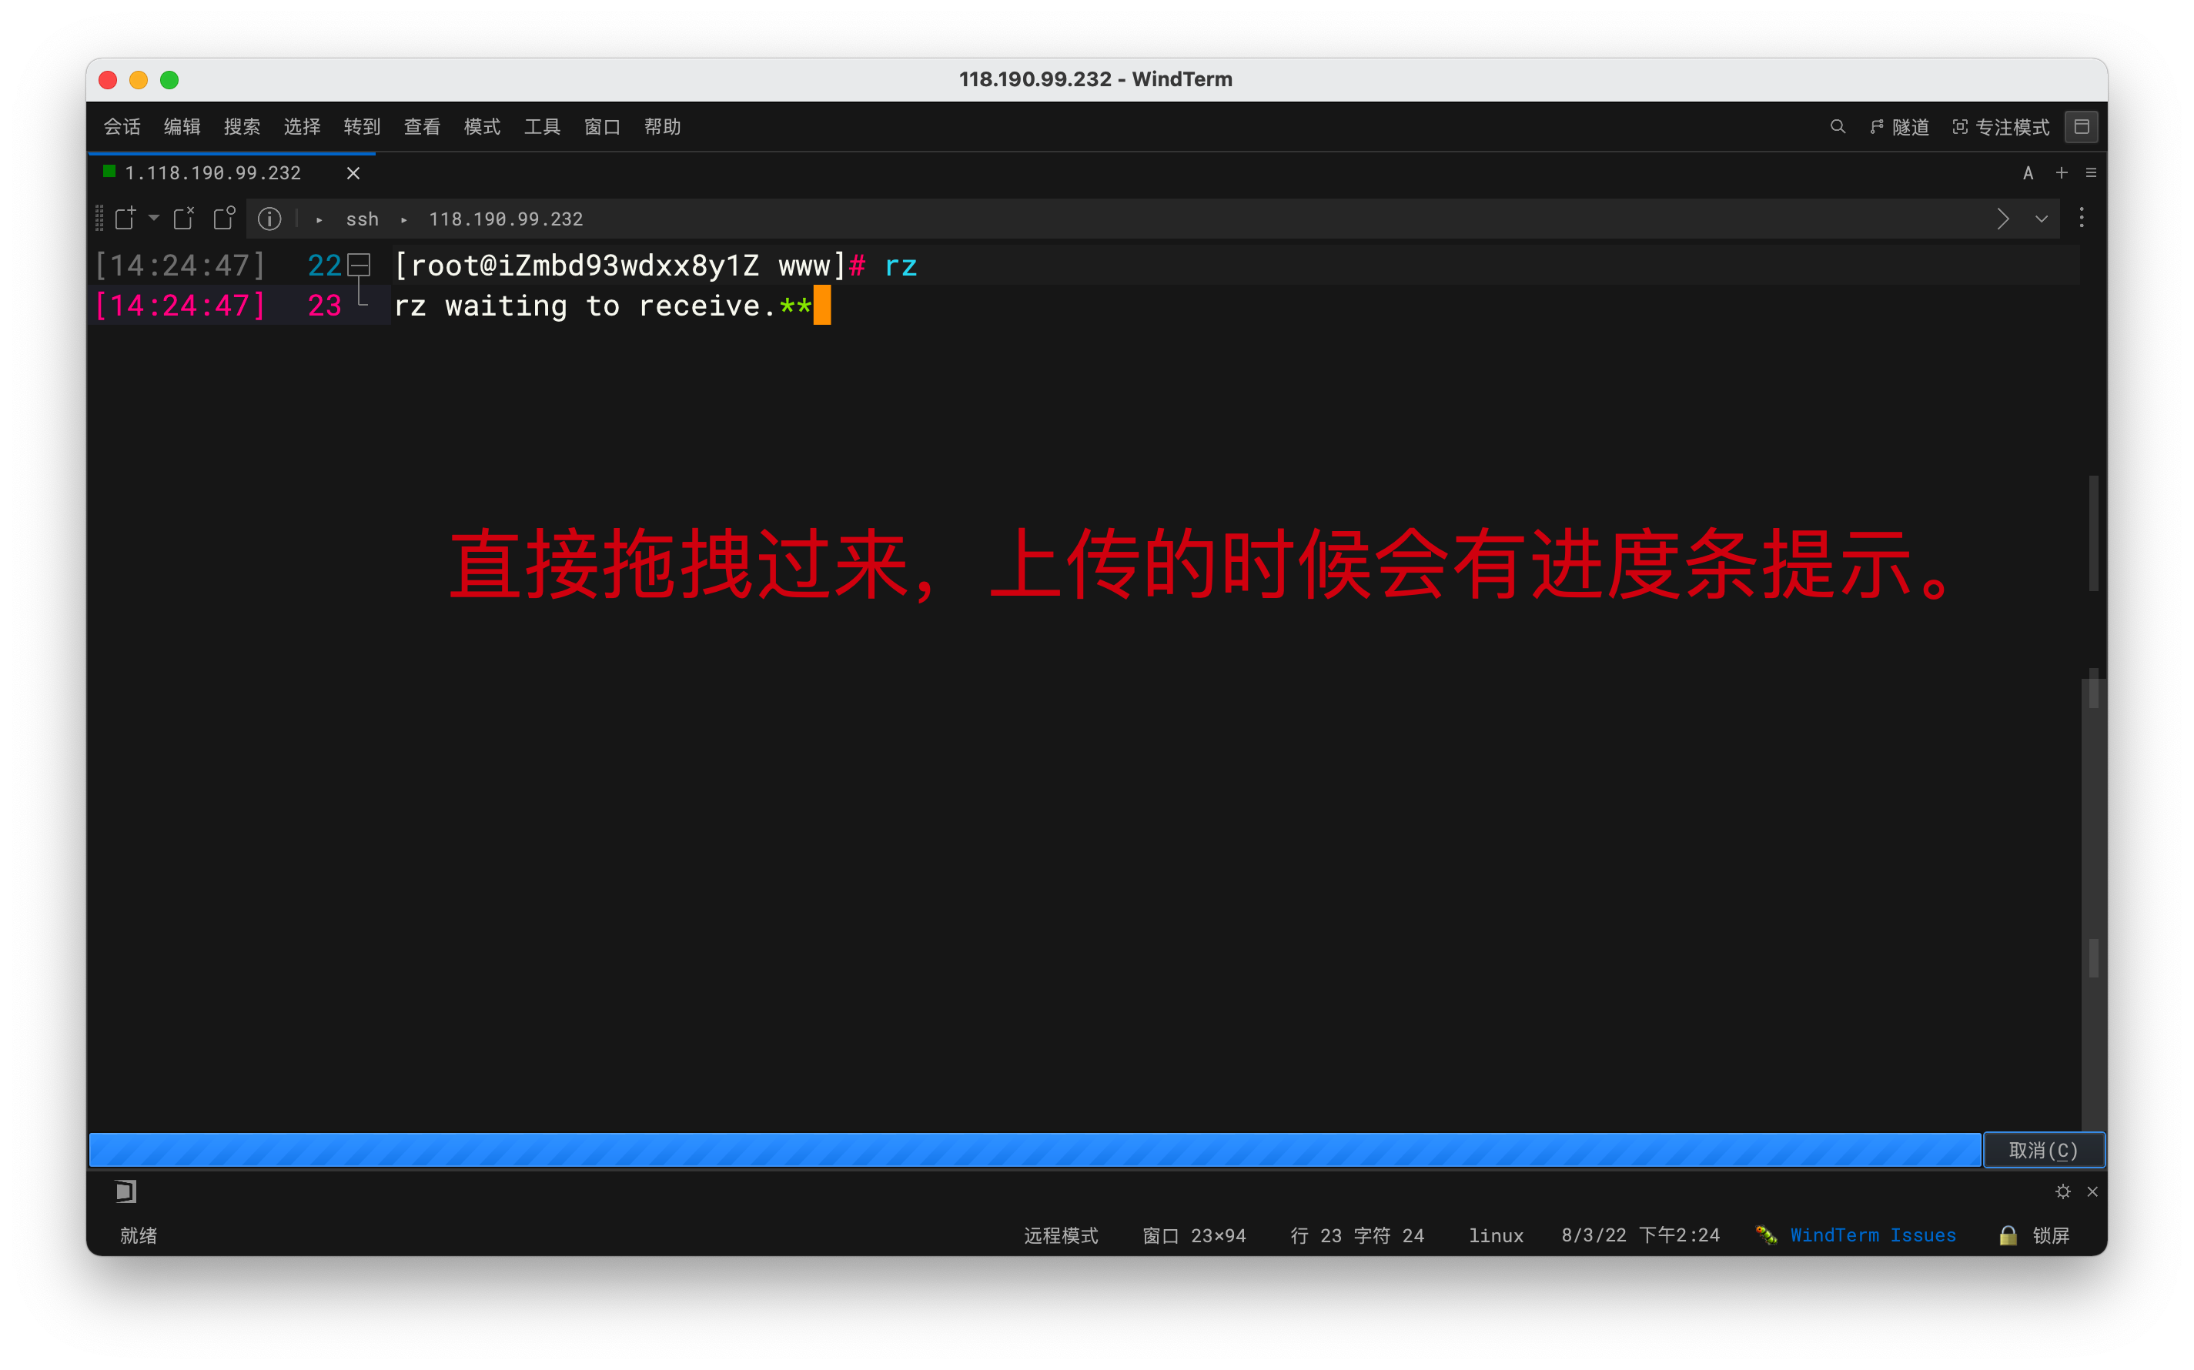This screenshot has height=1370, width=2194.
Task: Click the new session icon
Action: (x=125, y=219)
